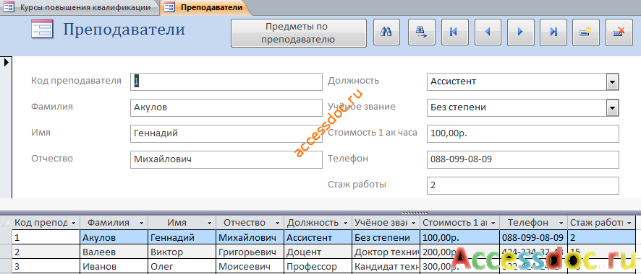Go to the next record

(520, 32)
